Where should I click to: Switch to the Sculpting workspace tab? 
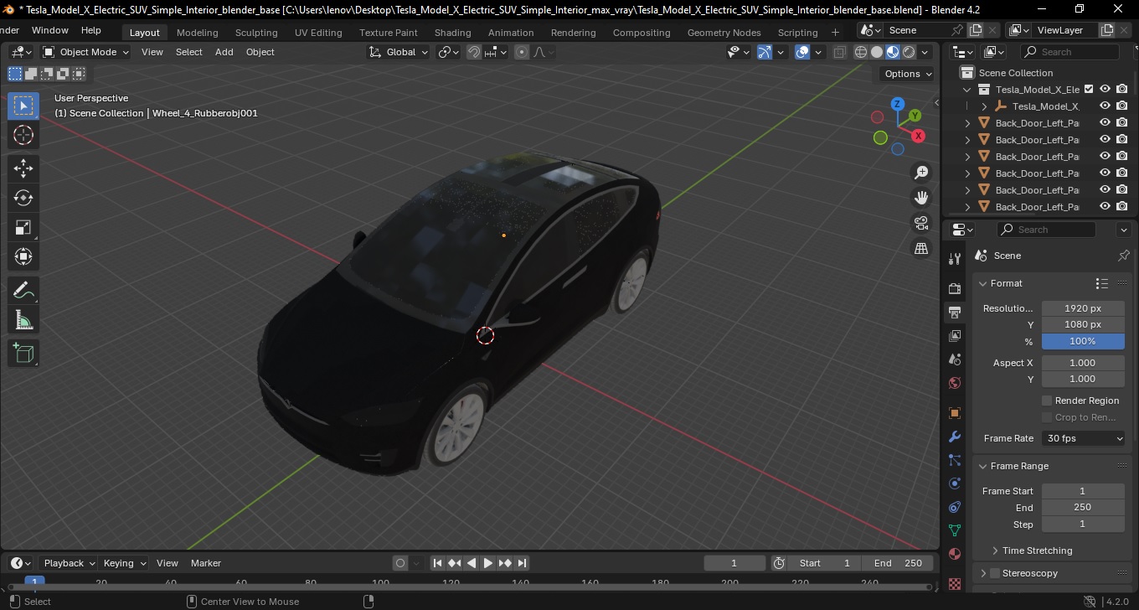[256, 33]
